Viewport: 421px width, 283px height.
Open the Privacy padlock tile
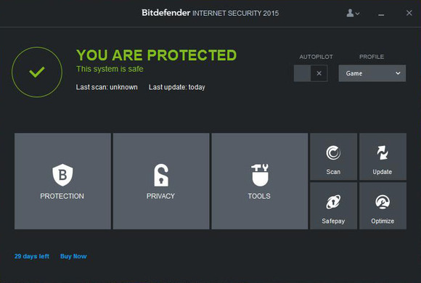161,181
